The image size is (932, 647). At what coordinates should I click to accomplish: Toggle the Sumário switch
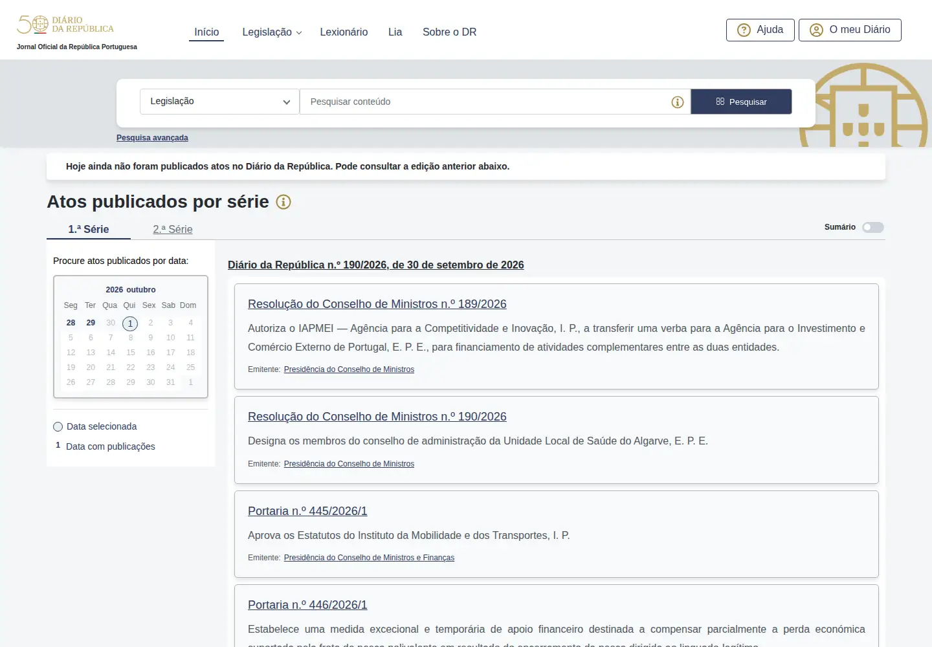coord(873,227)
